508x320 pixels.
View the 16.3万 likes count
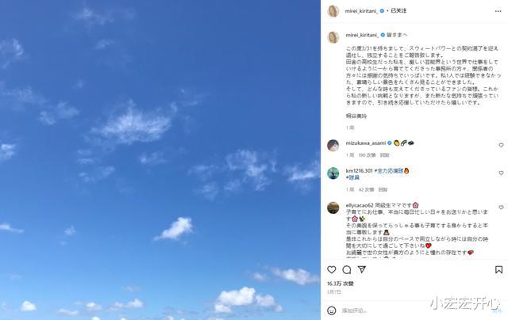click(x=341, y=284)
